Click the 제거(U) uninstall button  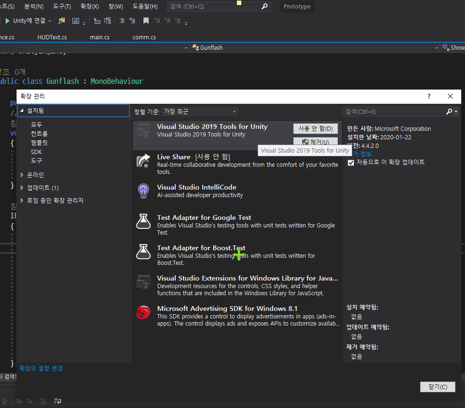[315, 141]
